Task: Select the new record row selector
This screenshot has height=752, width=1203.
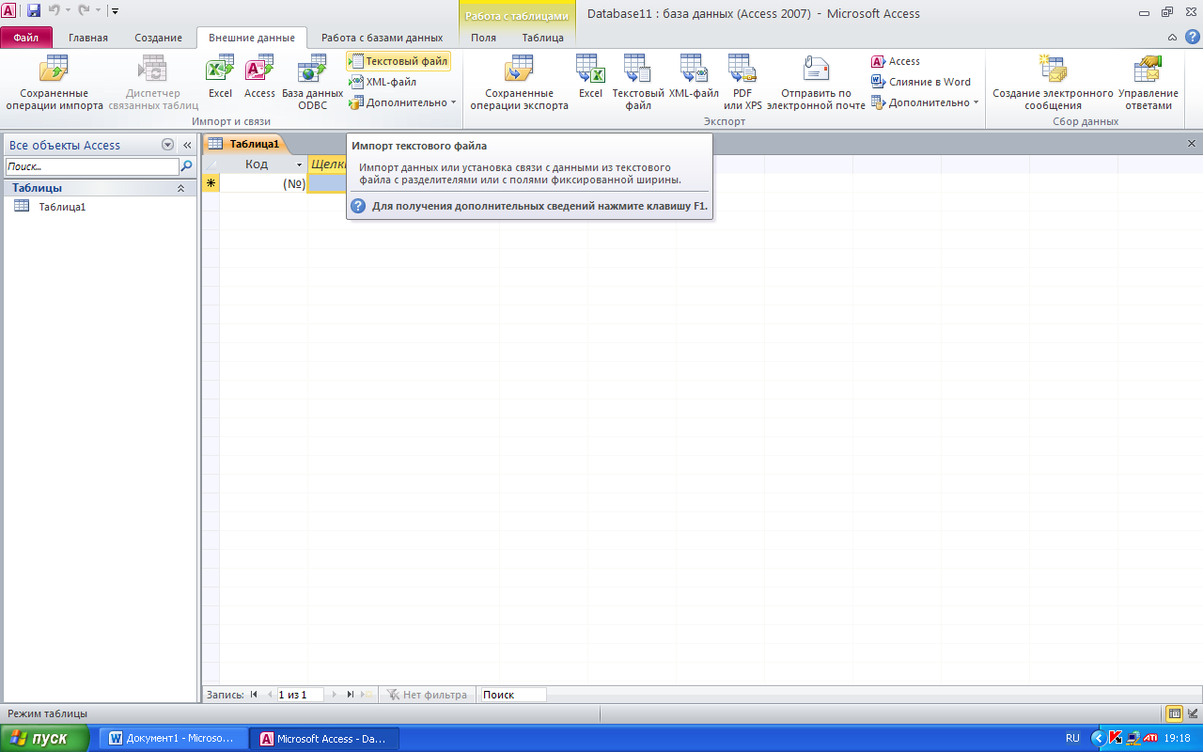Action: 211,183
